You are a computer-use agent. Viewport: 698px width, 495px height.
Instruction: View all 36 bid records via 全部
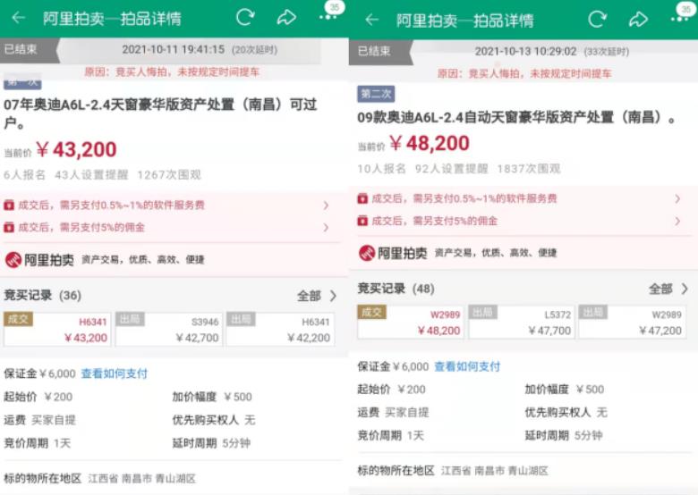pyautogui.click(x=317, y=296)
